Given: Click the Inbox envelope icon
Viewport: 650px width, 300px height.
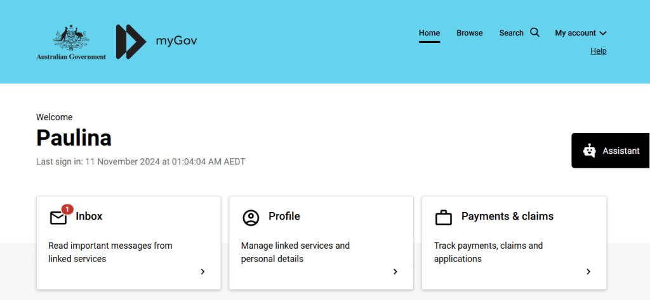Looking at the screenshot, I should [x=58, y=218].
